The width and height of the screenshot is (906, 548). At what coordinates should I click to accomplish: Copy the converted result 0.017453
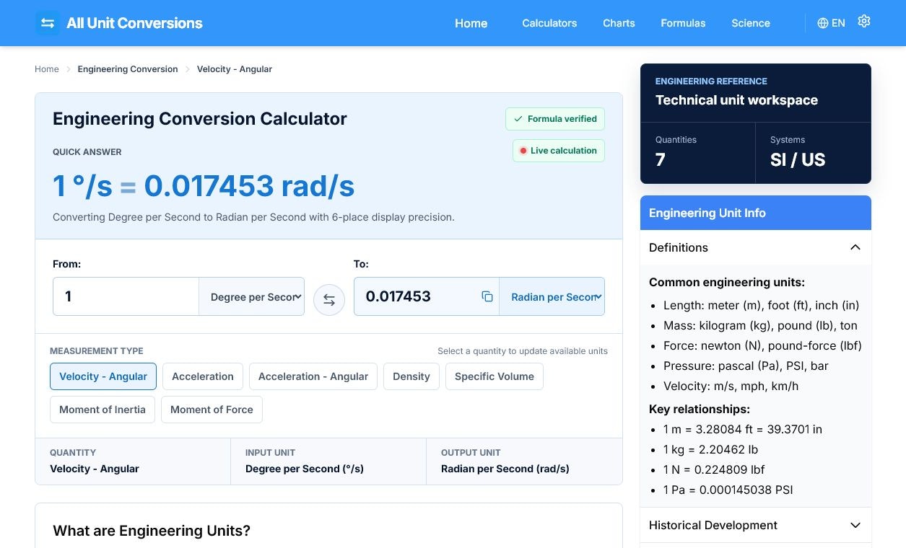(487, 296)
